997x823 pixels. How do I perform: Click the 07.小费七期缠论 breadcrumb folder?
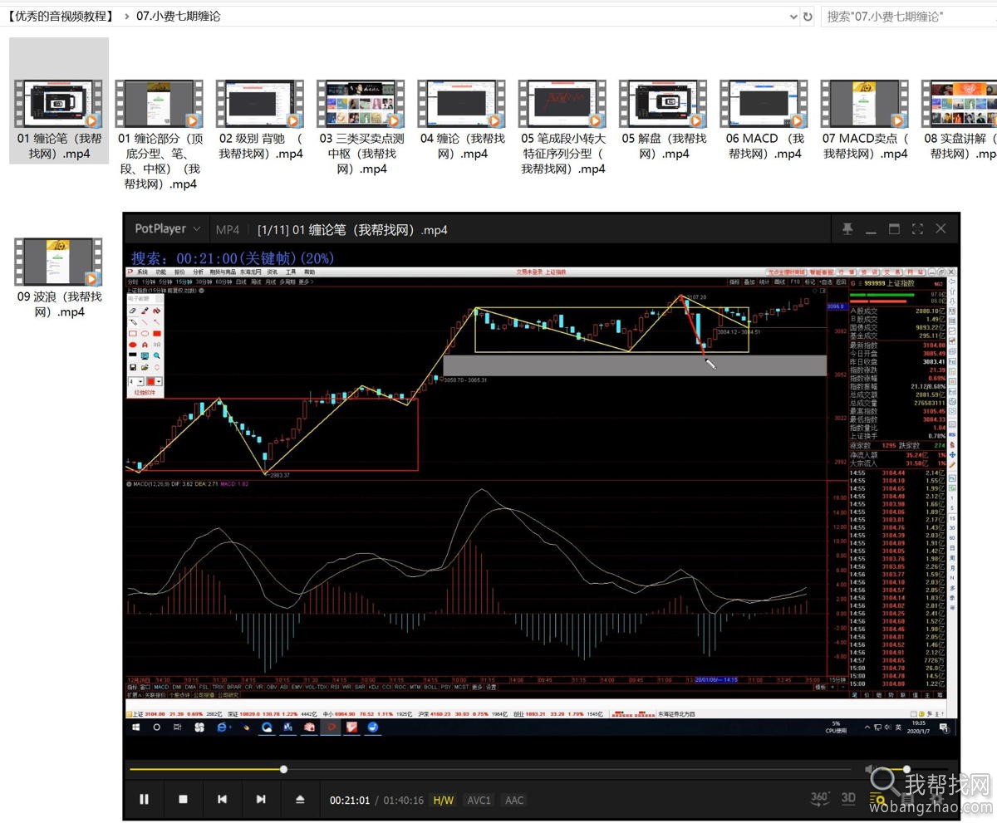tap(178, 17)
